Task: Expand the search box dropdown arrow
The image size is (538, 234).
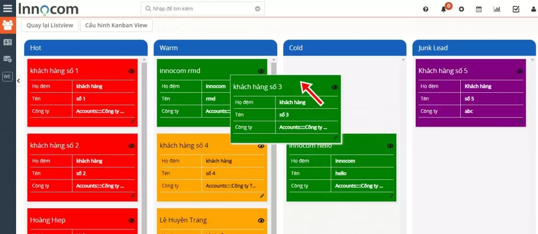Action: coord(258,9)
